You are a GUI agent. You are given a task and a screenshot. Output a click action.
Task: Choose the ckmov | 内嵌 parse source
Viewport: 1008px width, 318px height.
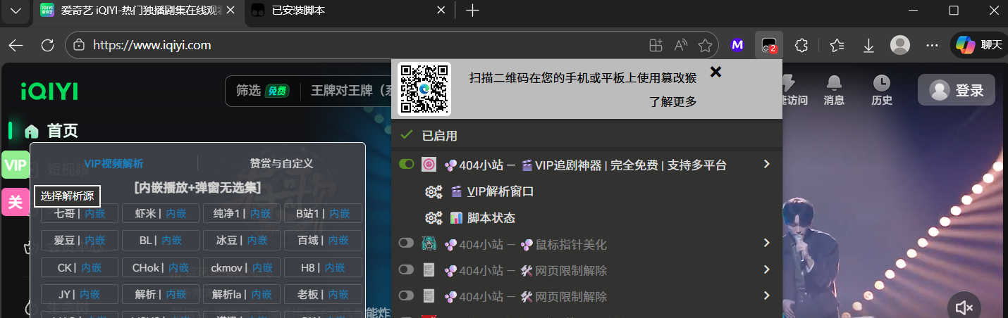[242, 267]
